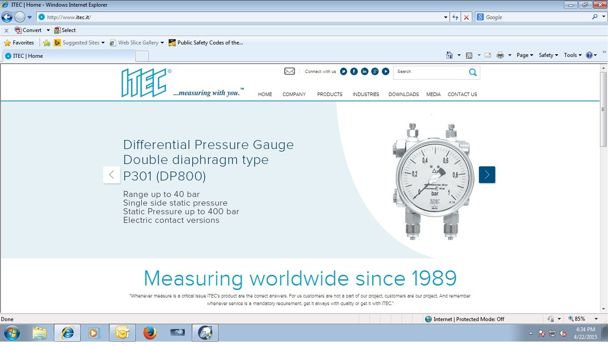608x346 pixels.
Task: Open the Favorites star button
Action: coord(19,43)
